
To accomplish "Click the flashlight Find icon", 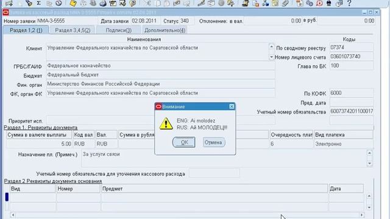I will pos(29,3).
